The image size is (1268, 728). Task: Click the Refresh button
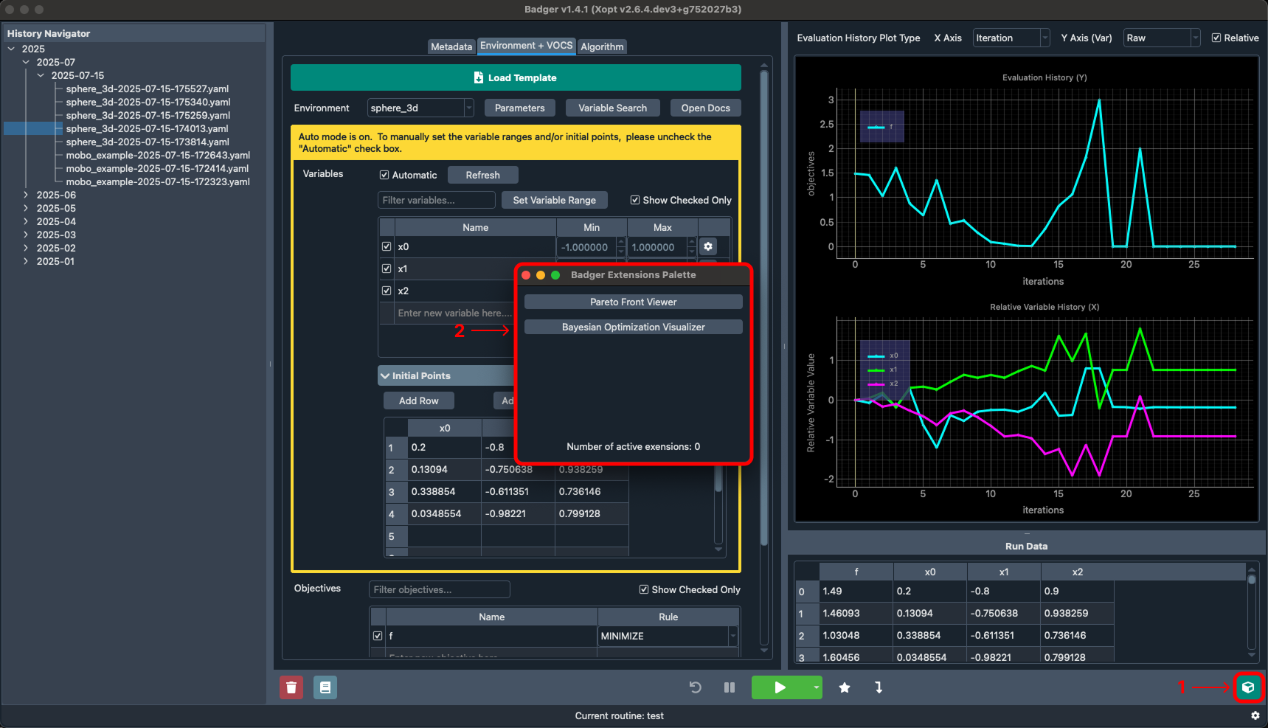[x=482, y=175]
